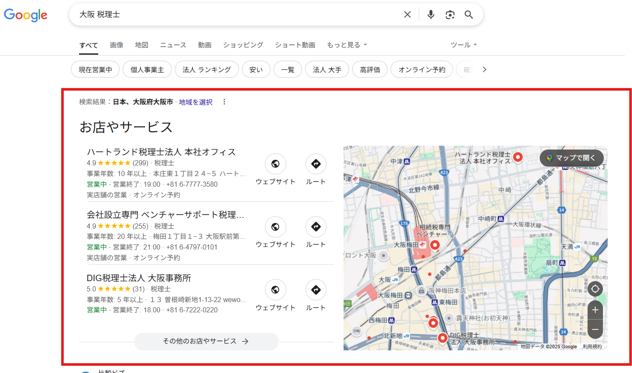Image resolution: width=632 pixels, height=373 pixels.
Task: Switch to the ニュース tab
Action: tap(173, 45)
